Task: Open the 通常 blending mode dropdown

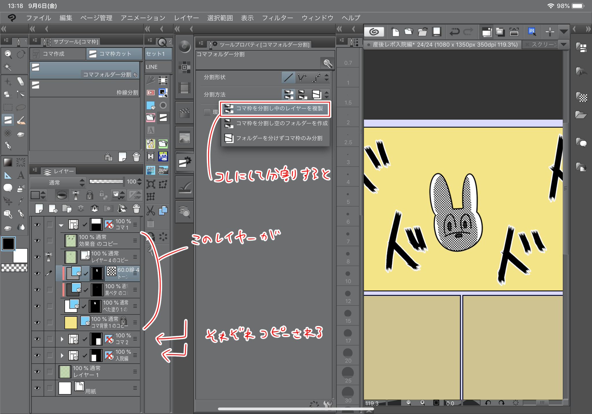Action: click(58, 182)
